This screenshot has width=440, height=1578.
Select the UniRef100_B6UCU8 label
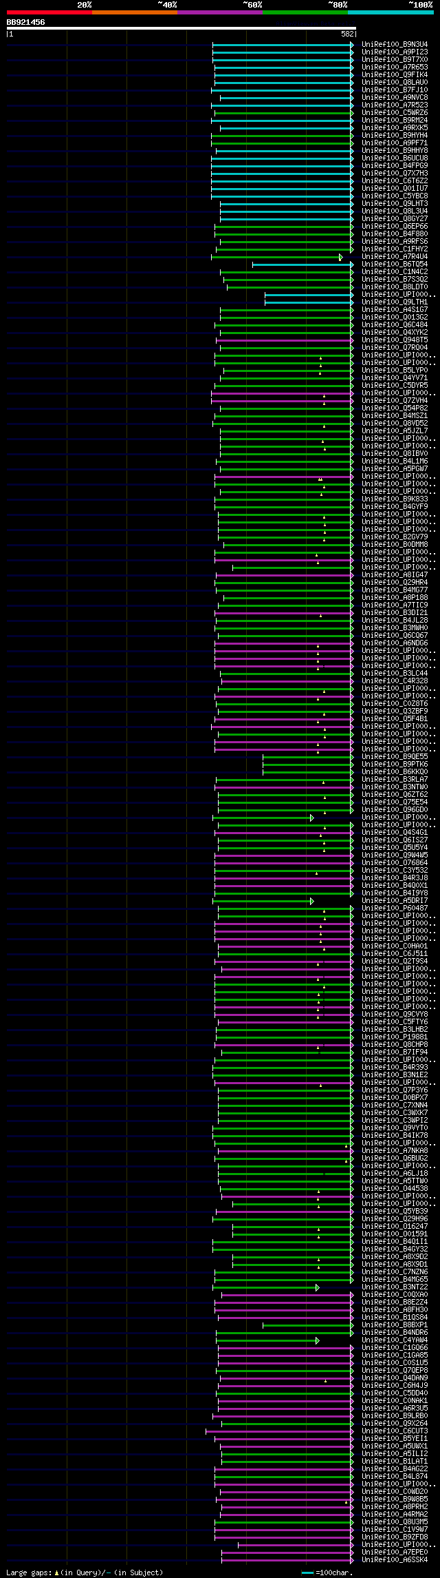point(395,158)
